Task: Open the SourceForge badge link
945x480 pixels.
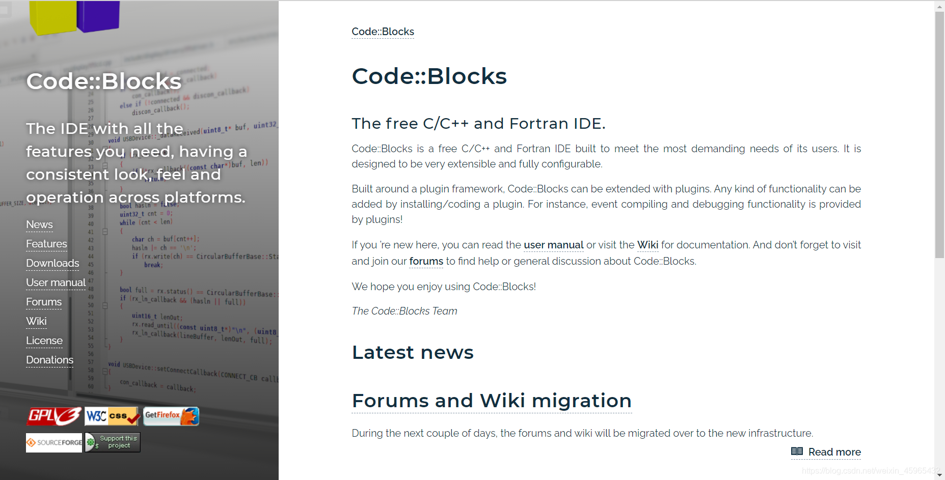Action: pos(54,442)
